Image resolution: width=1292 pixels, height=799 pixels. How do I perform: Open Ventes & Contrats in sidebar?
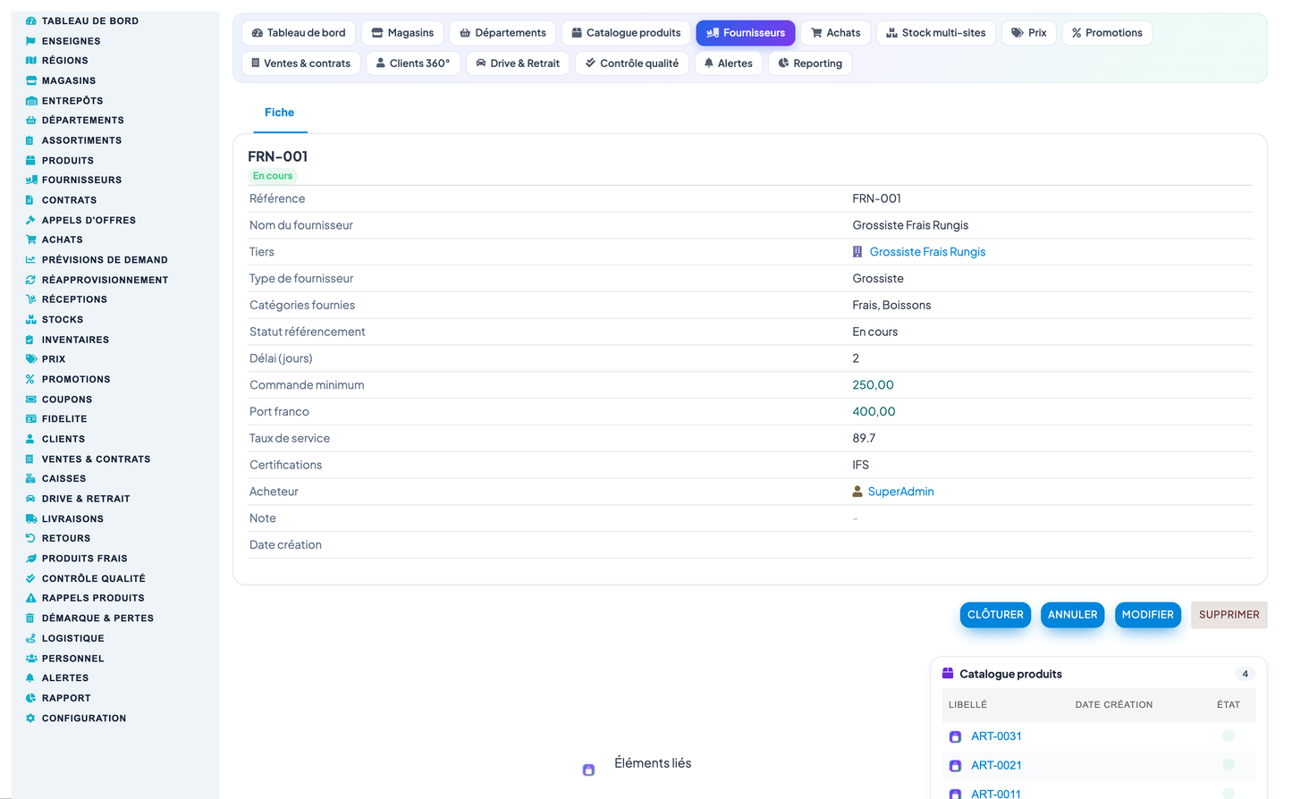pyautogui.click(x=96, y=459)
